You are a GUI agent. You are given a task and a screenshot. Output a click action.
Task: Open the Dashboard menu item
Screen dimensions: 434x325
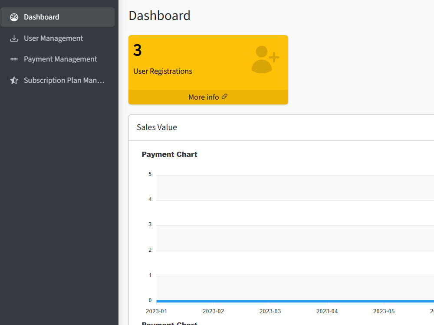click(58, 17)
